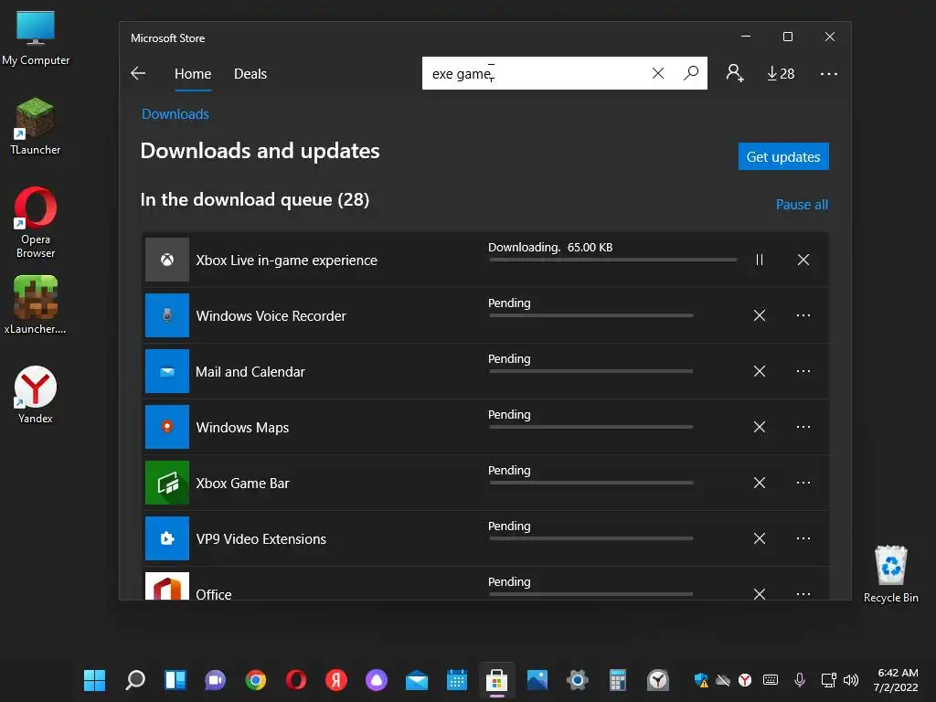Cancel the Xbox Live in-game experience download

(803, 260)
